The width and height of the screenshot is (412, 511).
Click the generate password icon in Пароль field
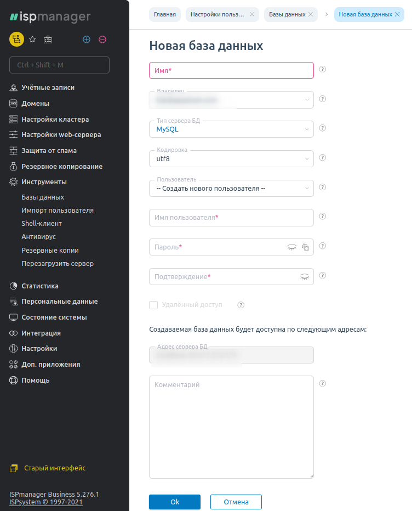306,247
